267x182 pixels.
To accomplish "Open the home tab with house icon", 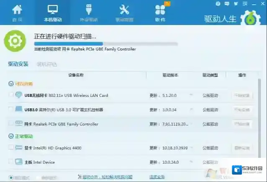I will 17,13.
